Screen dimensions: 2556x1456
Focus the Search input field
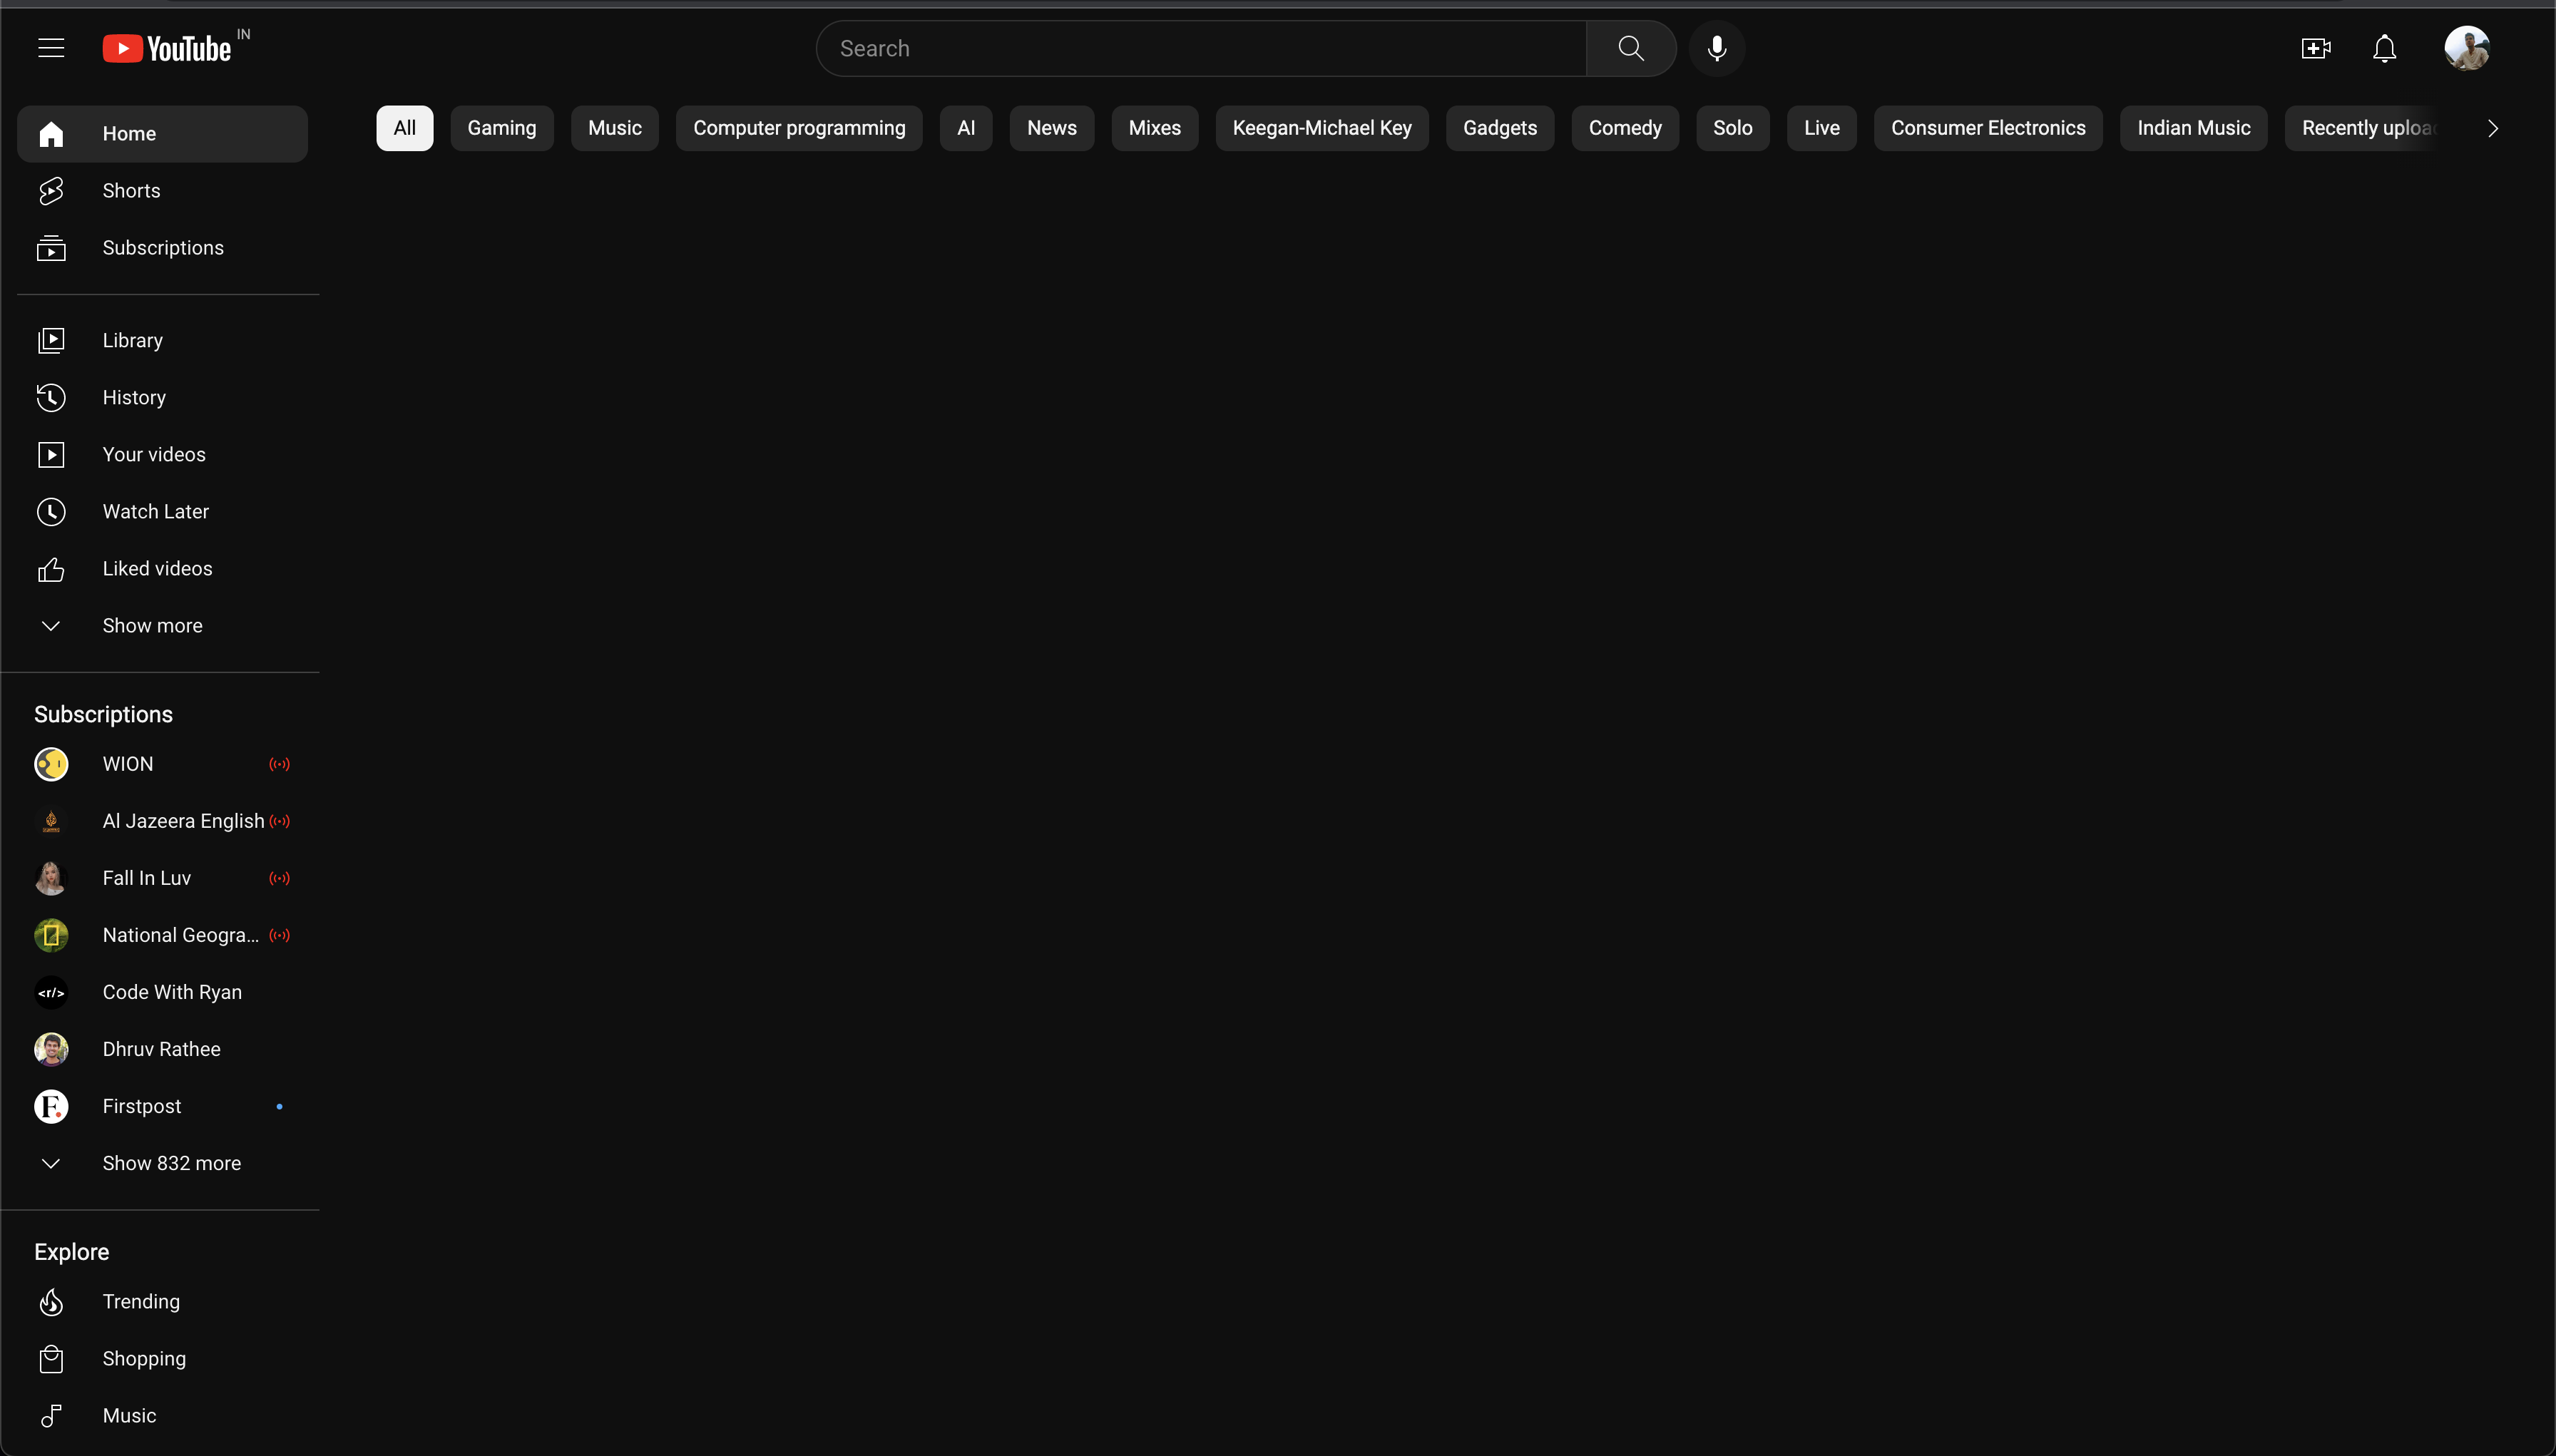coord(1200,48)
